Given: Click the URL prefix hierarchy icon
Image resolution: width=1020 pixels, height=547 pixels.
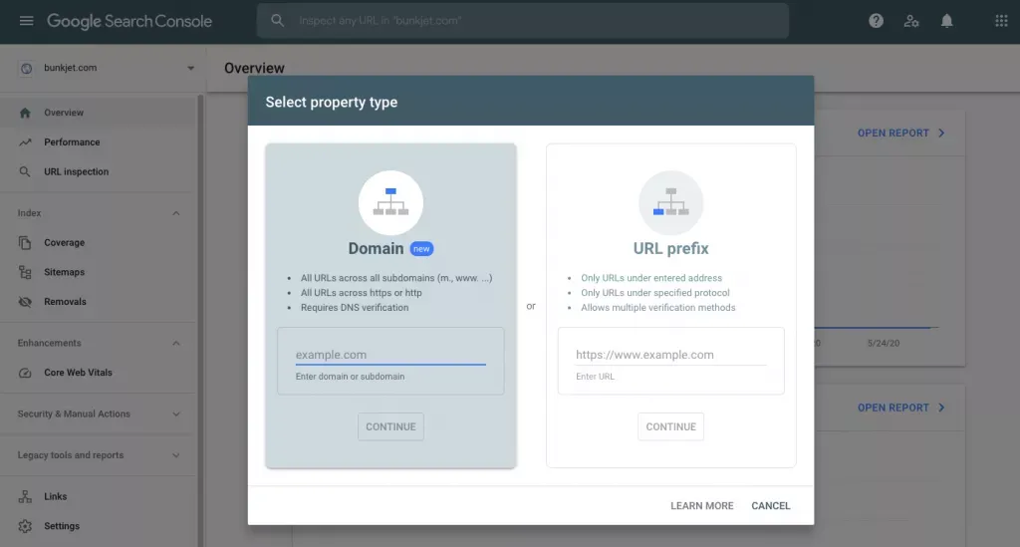Looking at the screenshot, I should (670, 202).
